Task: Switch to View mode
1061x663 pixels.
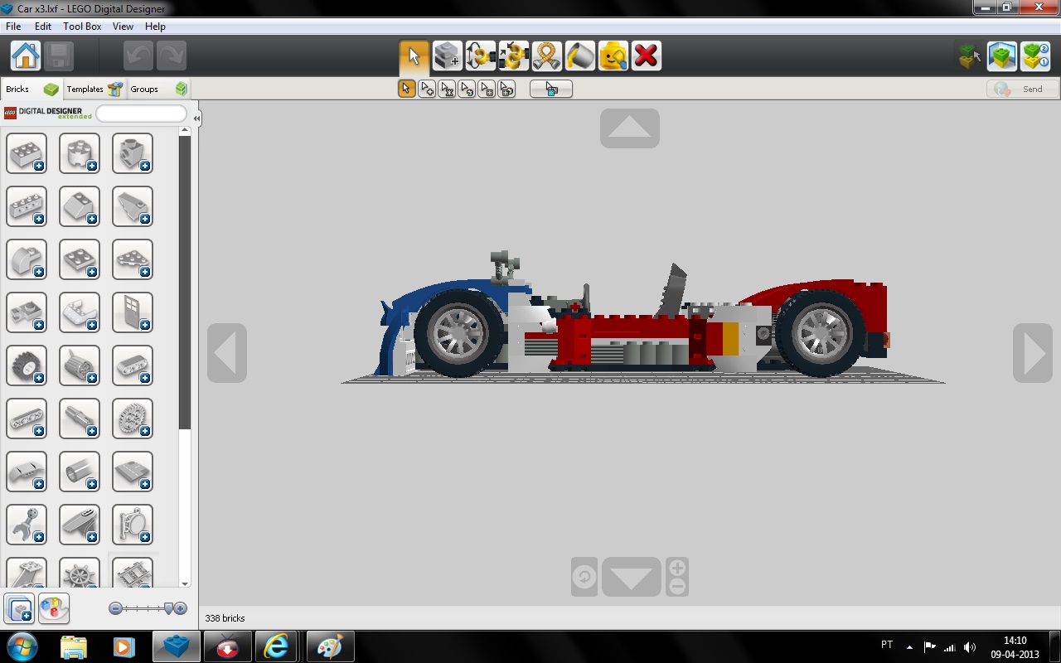Action: pos(1002,56)
